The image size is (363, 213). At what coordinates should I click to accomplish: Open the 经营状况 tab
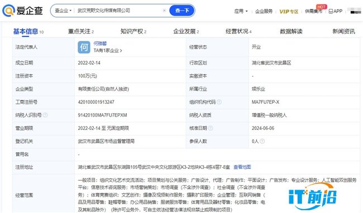(238, 31)
